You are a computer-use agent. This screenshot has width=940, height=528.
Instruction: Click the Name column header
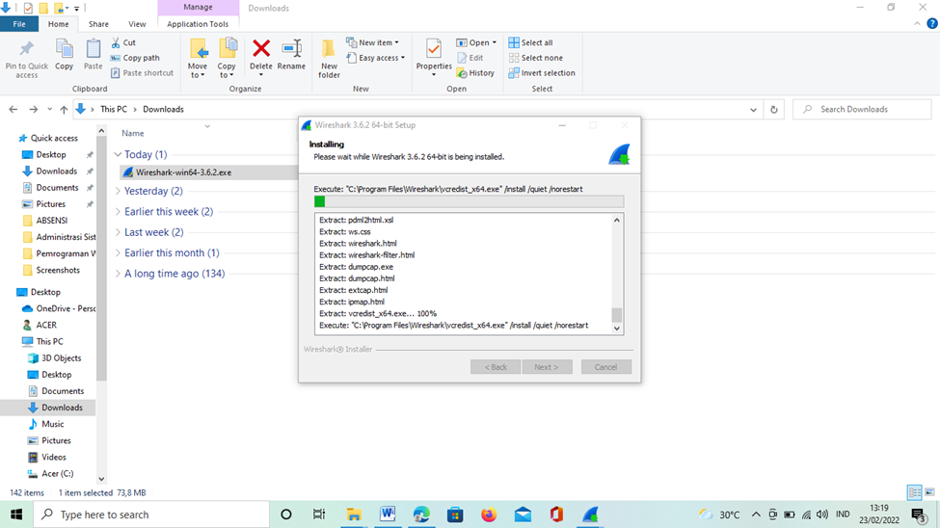pos(132,133)
